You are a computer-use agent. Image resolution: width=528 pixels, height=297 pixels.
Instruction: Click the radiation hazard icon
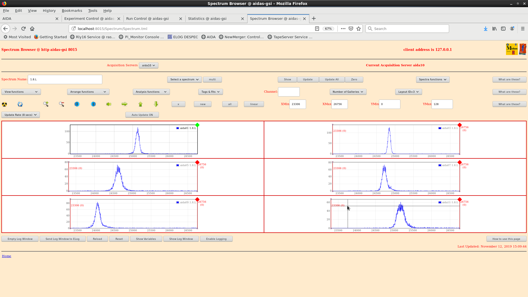[x=4, y=104]
